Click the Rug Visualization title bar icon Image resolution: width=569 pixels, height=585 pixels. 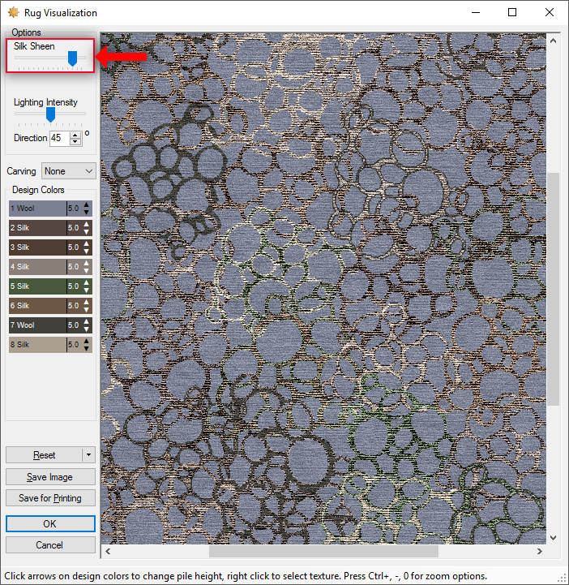pos(12,12)
